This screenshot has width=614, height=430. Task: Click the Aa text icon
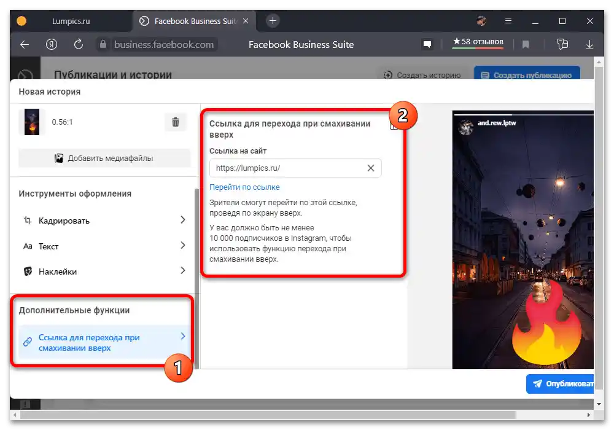[28, 246]
